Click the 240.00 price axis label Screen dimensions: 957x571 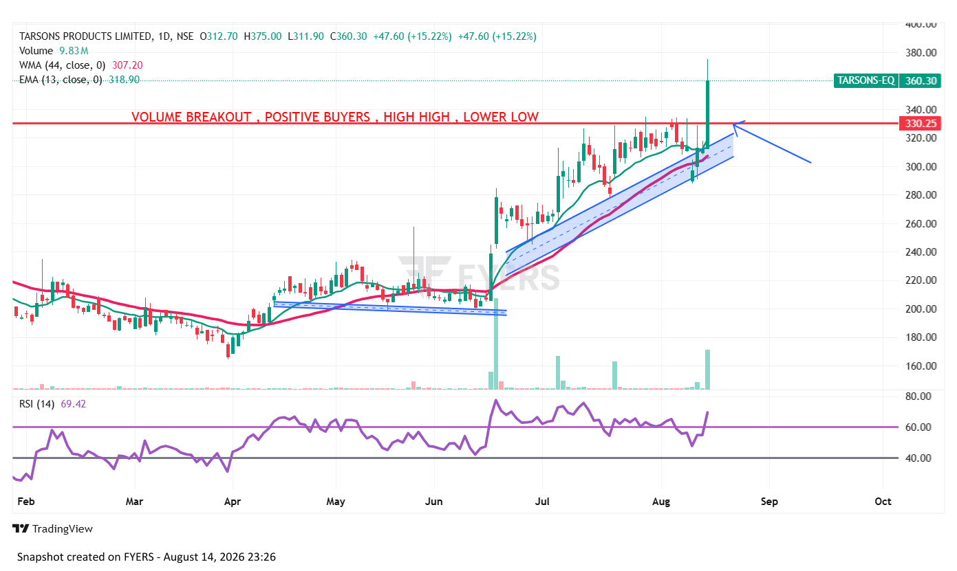921,252
